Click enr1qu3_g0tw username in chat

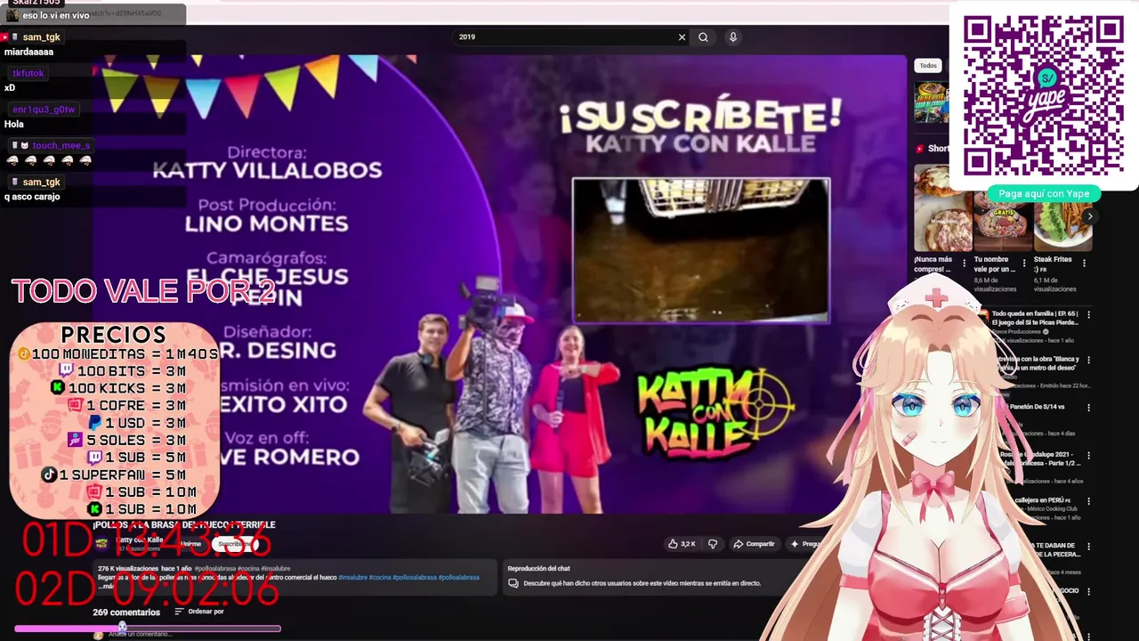click(x=44, y=110)
